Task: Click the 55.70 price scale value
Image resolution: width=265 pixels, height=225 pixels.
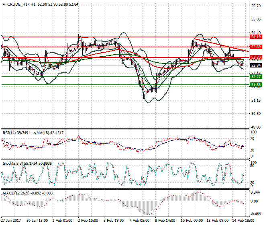Action: tap(256, 6)
